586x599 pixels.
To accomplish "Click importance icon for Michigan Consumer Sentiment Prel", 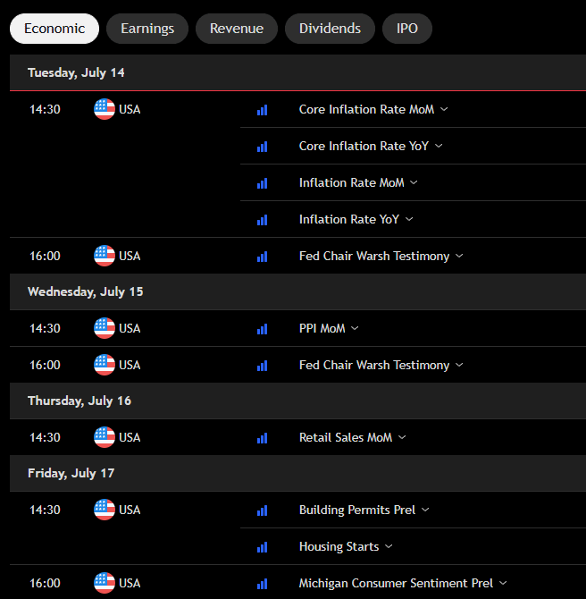I will [x=263, y=584].
